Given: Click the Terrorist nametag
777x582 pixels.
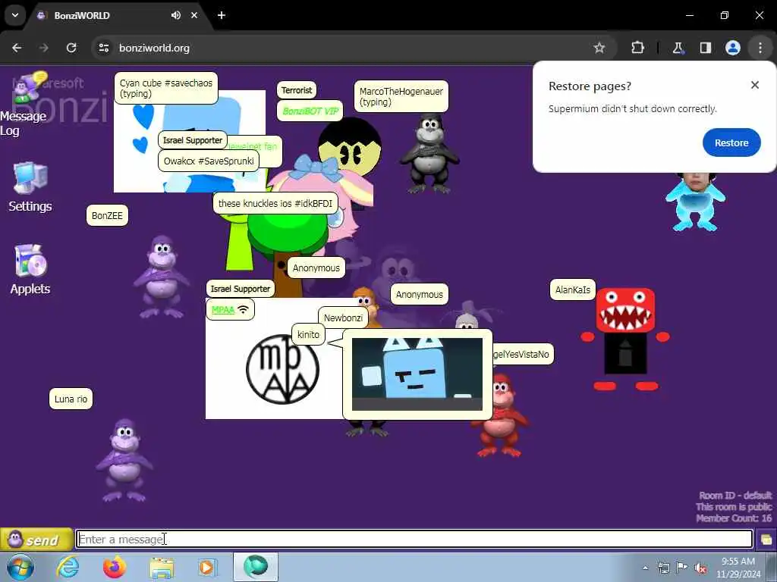Looking at the screenshot, I should (x=297, y=90).
